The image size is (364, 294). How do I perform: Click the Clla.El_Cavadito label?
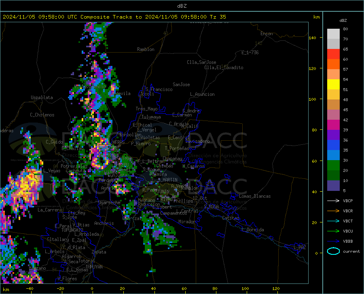224,68
